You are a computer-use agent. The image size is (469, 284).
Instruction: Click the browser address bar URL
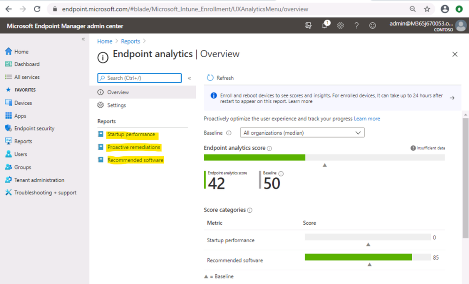(x=185, y=9)
